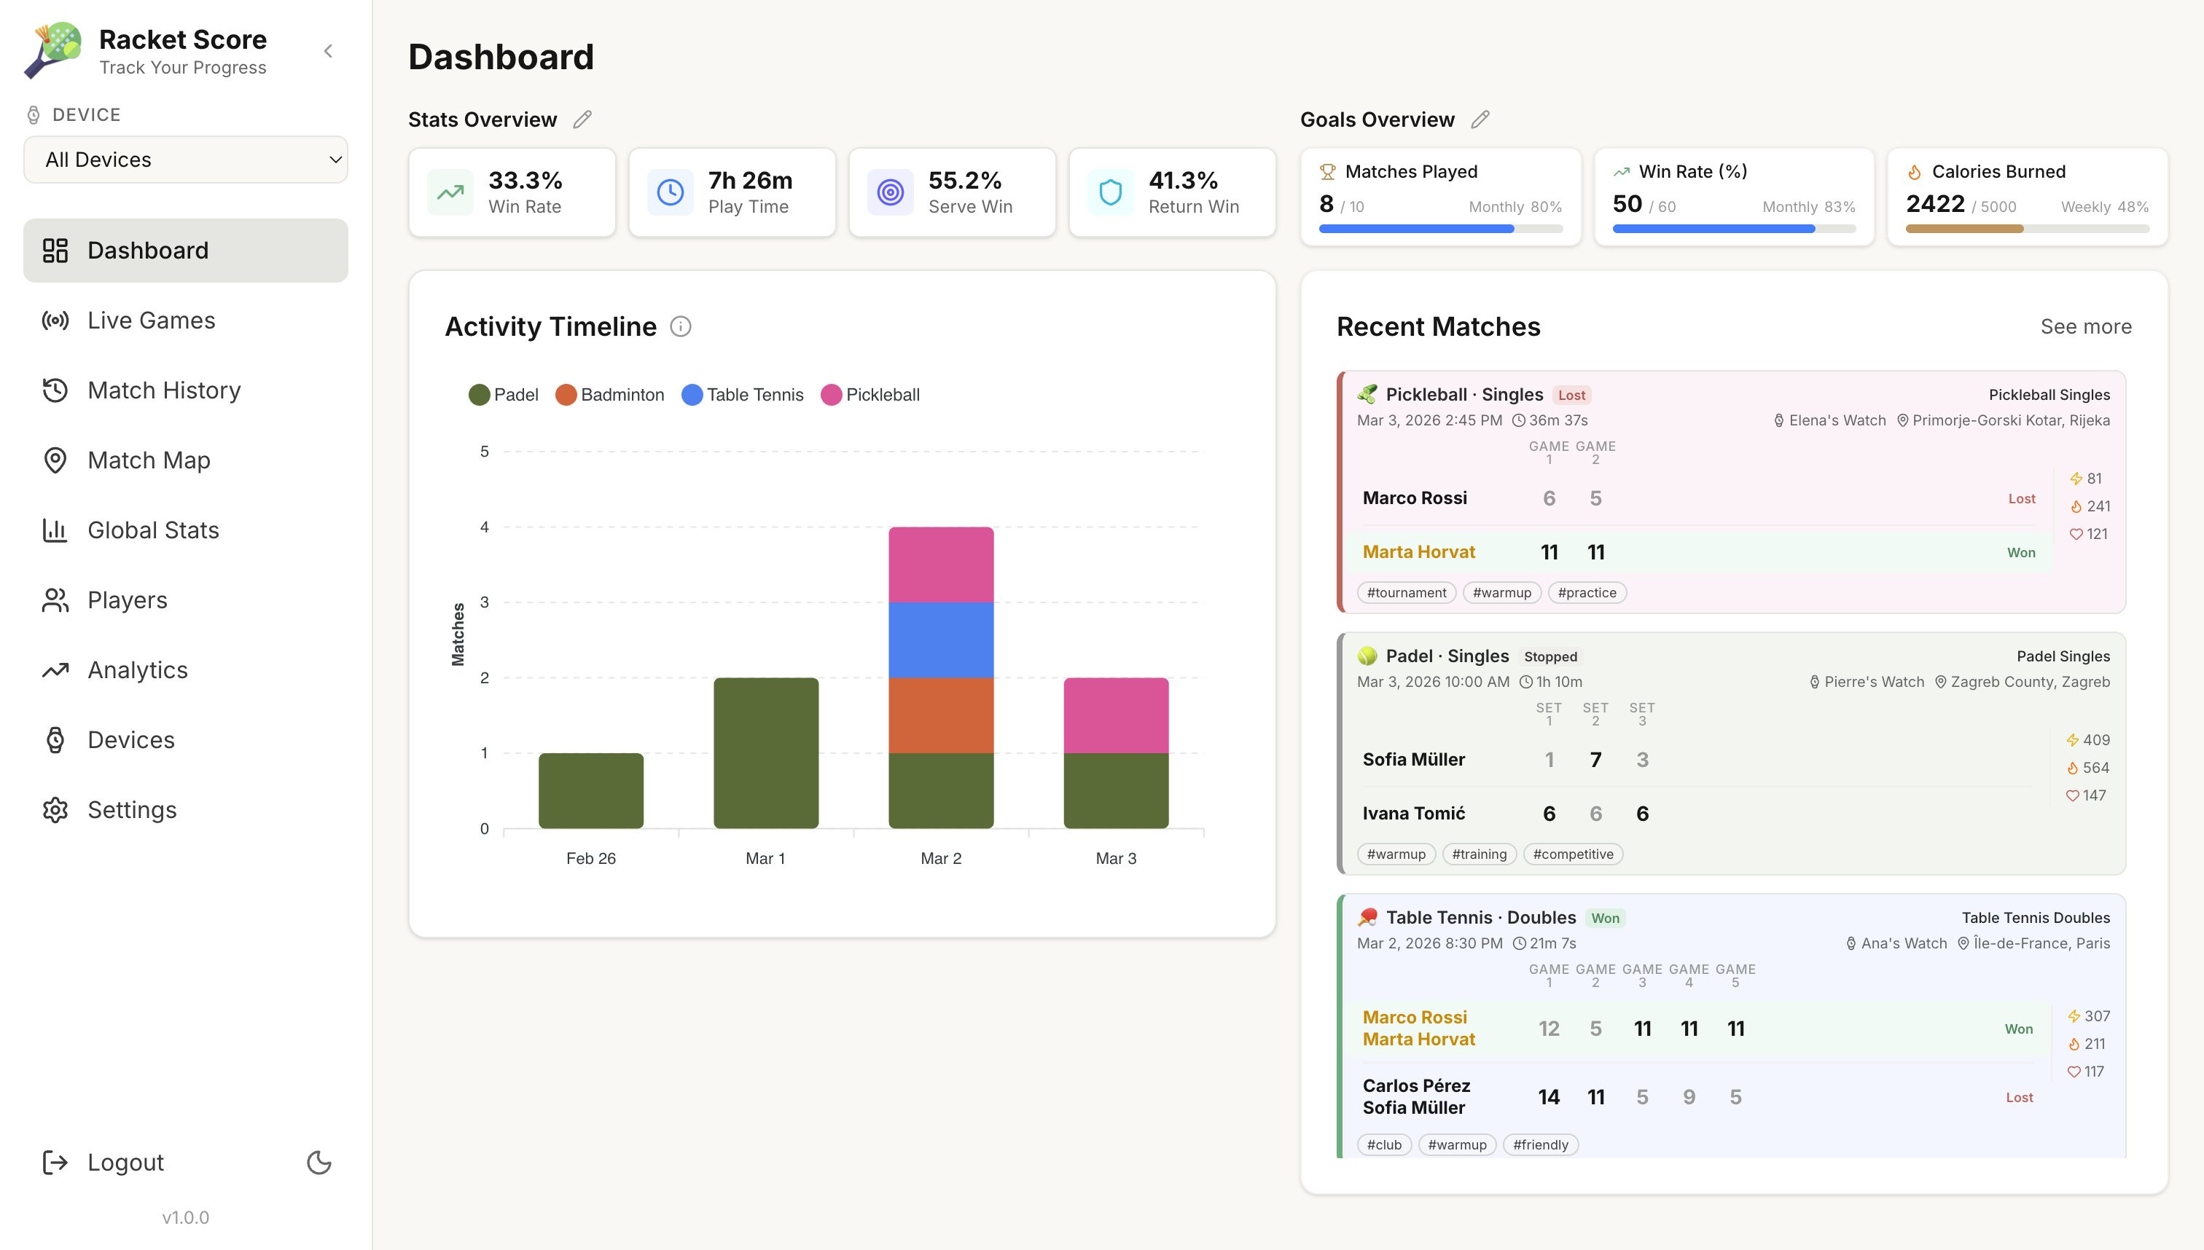This screenshot has height=1250, width=2204.
Task: Click the Stats Overview edit pencil icon
Action: tap(582, 119)
